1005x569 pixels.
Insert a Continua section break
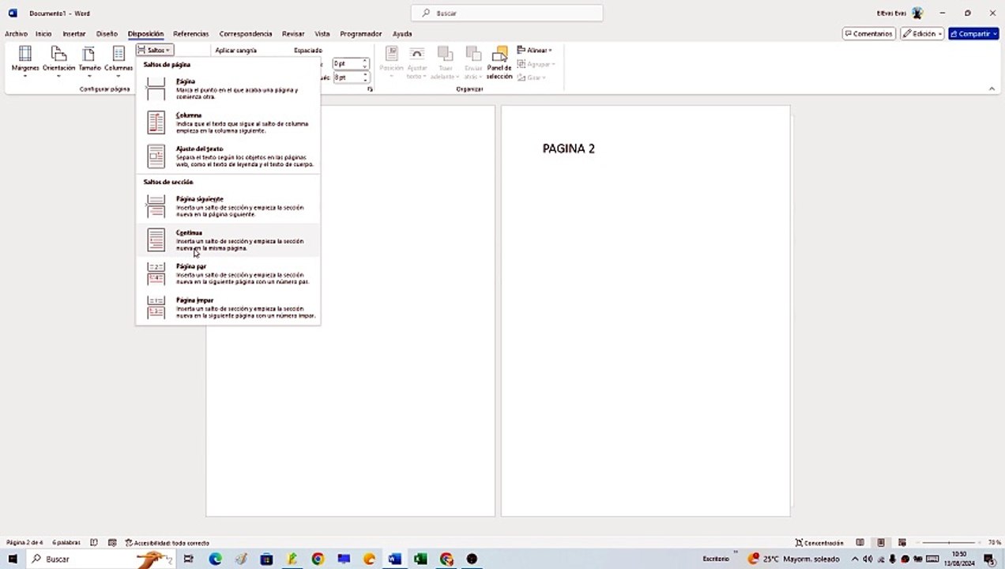tap(229, 240)
